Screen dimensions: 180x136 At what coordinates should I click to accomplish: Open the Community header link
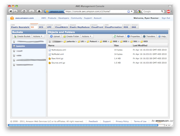coord(77,18)
